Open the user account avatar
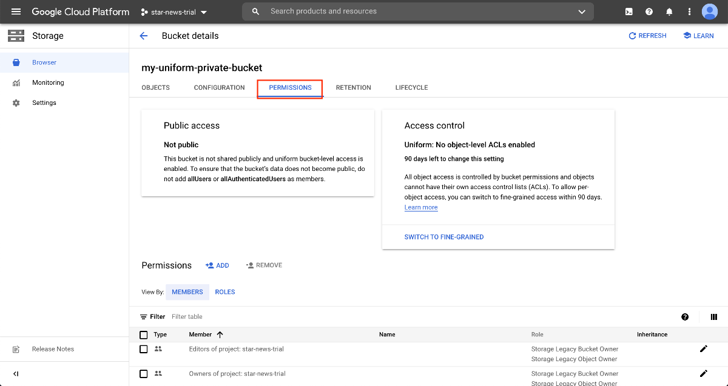 [x=710, y=12]
